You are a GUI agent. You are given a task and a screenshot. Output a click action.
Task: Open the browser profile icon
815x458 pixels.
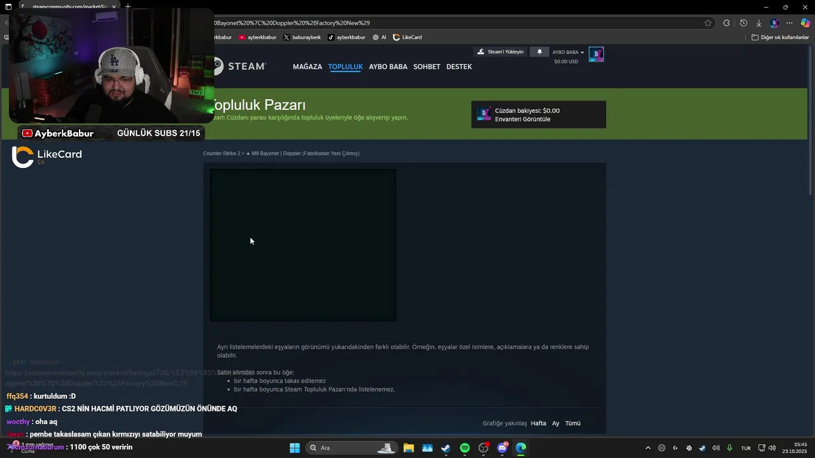[x=774, y=23]
